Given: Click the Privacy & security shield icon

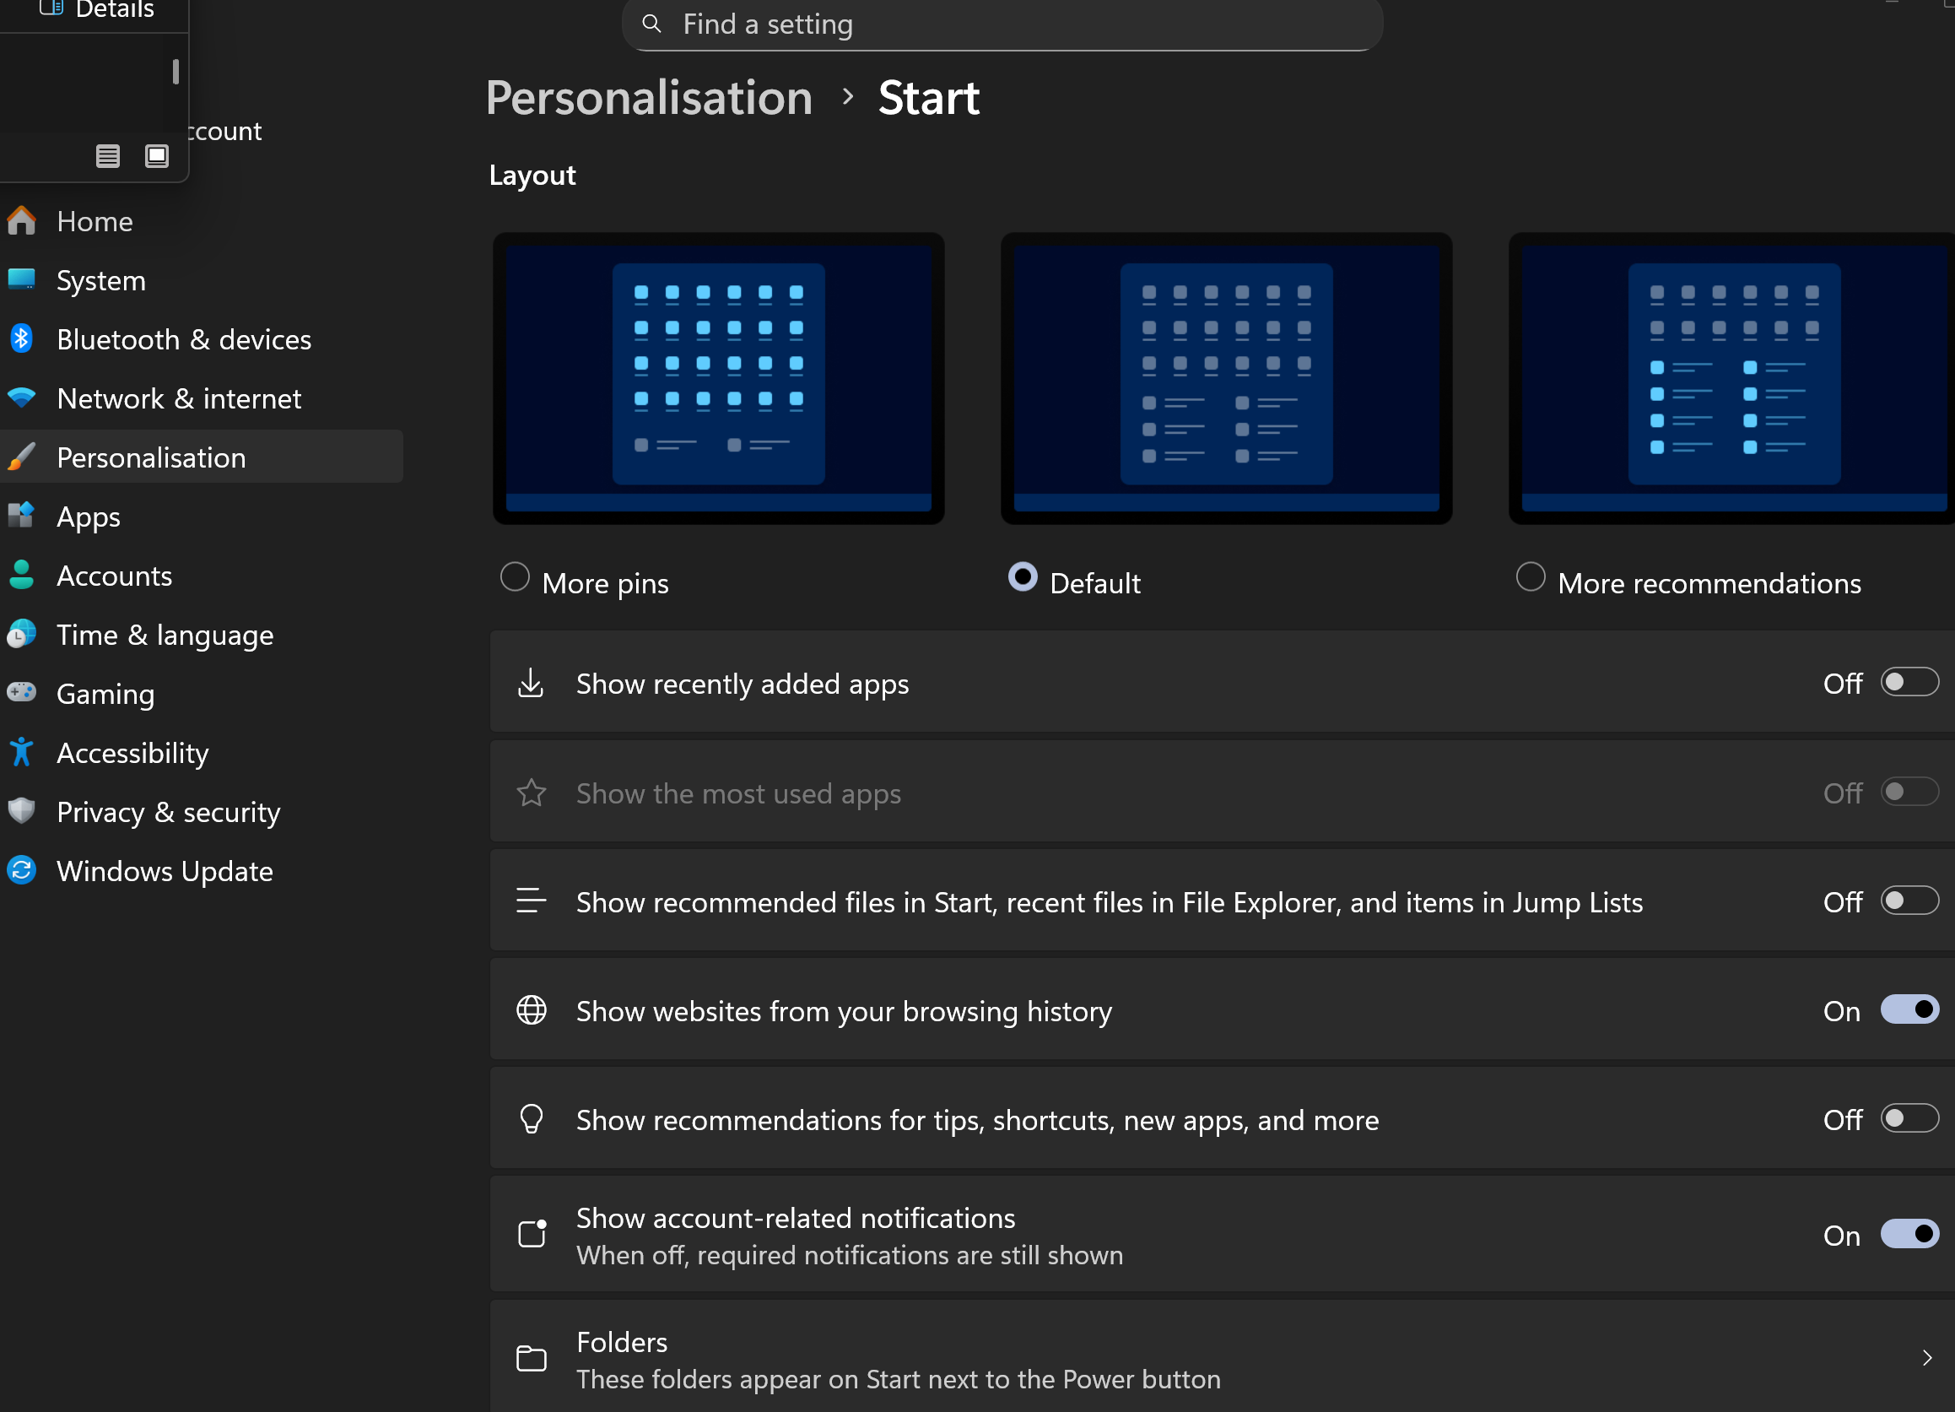Looking at the screenshot, I should 22,810.
